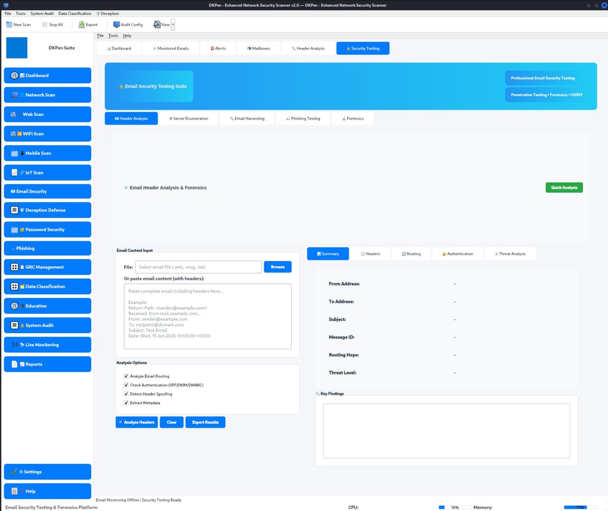Uncheck Analyze Email Routing option
Screen dimensions: 608x511
tap(126, 376)
